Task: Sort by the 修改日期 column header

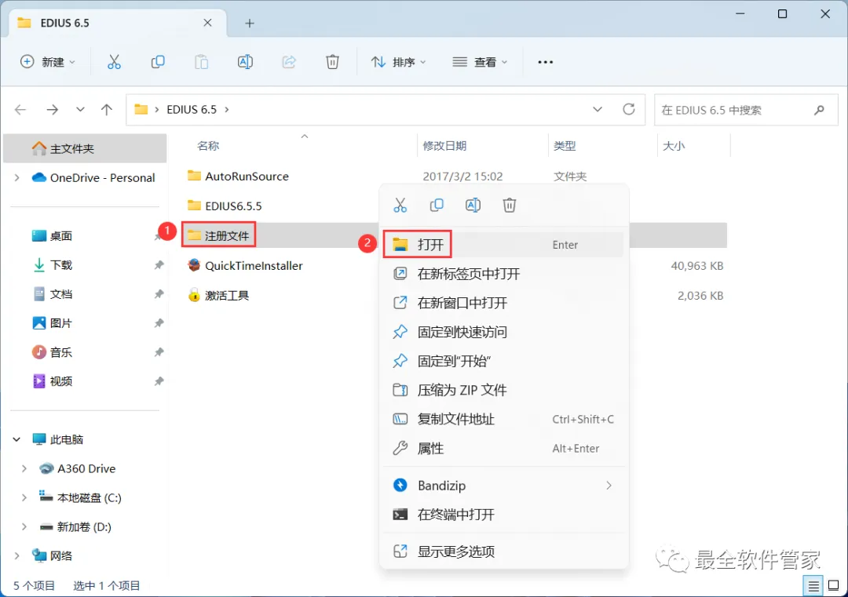Action: click(444, 146)
